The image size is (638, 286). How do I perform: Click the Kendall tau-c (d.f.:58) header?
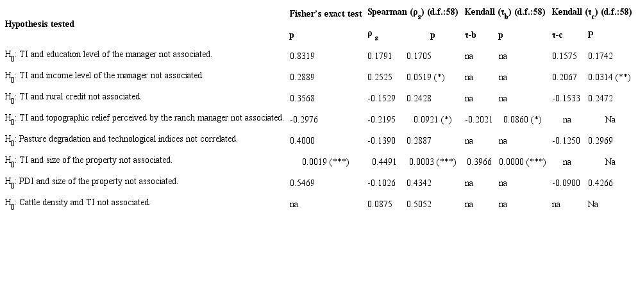591,13
